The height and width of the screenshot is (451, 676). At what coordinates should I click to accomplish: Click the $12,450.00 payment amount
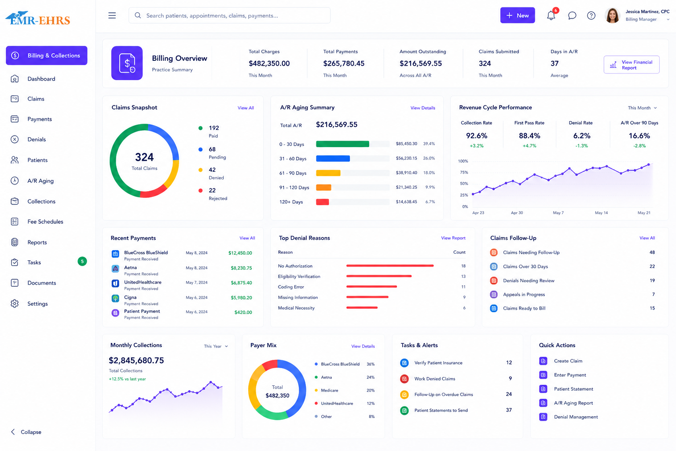[x=240, y=253]
